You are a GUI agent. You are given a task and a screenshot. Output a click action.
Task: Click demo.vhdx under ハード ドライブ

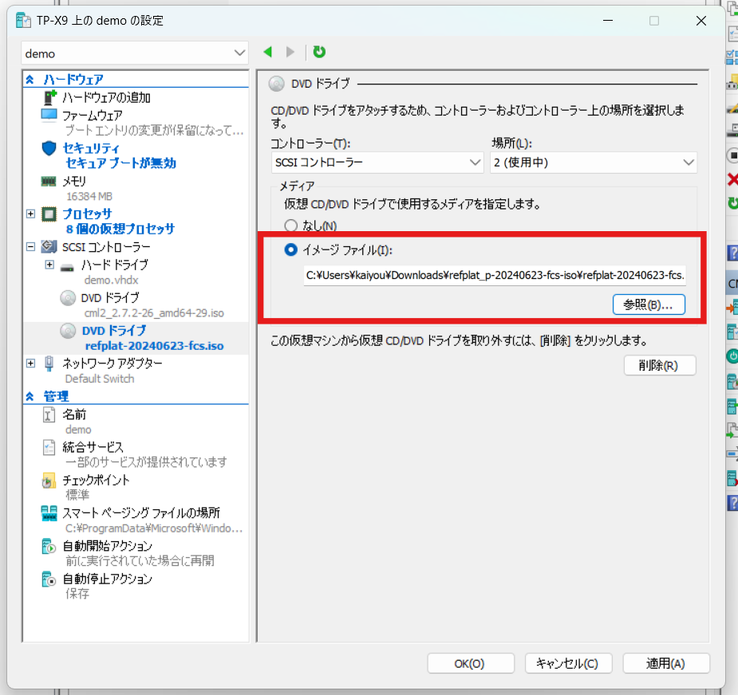112,281
